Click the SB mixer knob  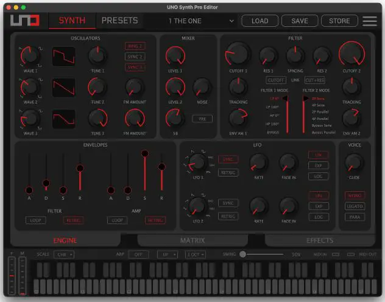(x=175, y=118)
